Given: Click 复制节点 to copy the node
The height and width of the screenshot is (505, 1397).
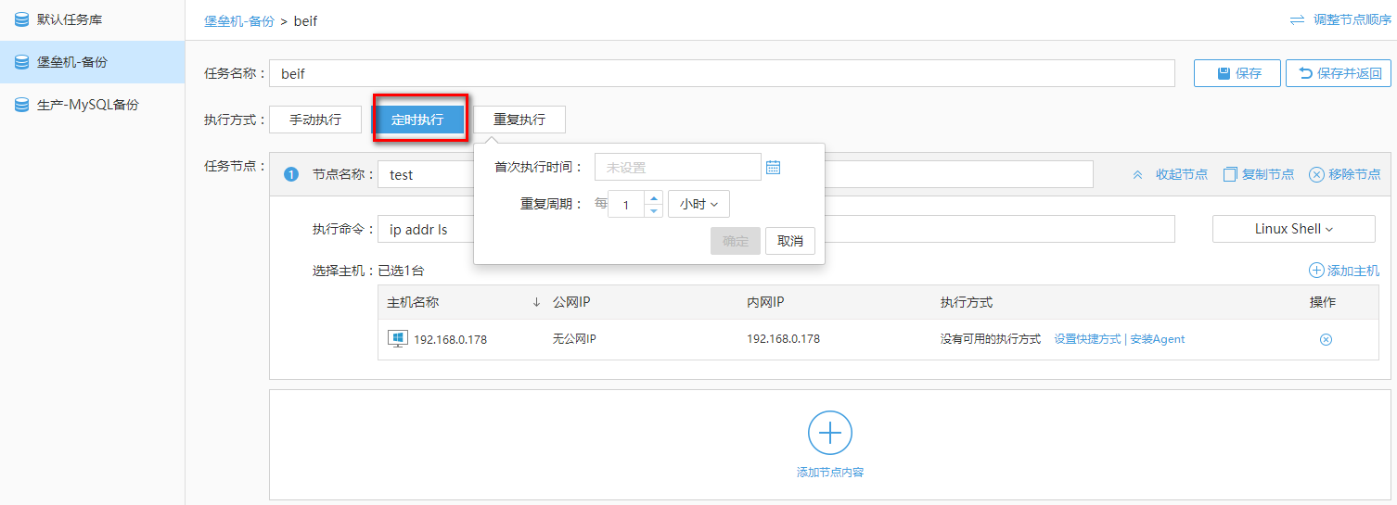Looking at the screenshot, I should (x=1259, y=174).
